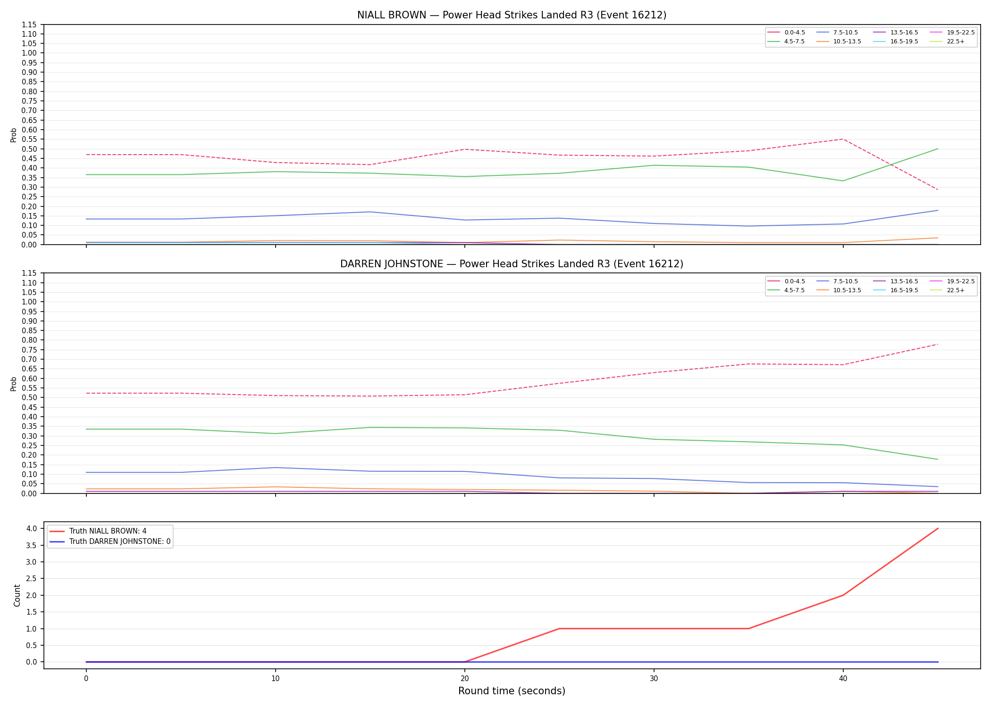Click the DARREN JOHNSTONE chart title

pos(512,264)
